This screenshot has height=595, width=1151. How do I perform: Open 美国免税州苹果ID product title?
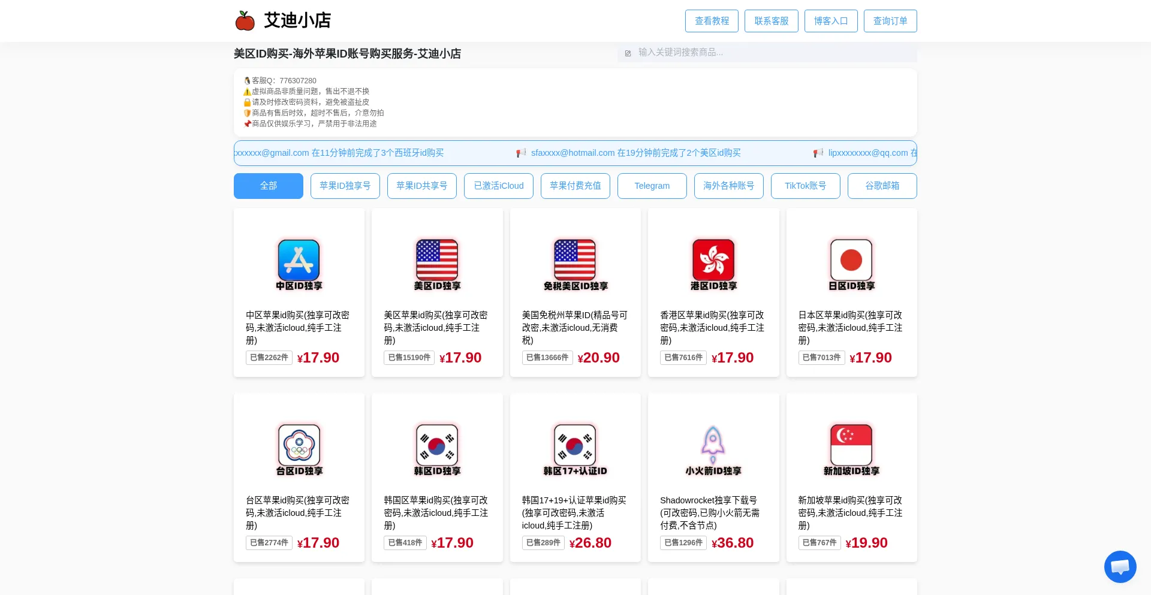(575, 328)
